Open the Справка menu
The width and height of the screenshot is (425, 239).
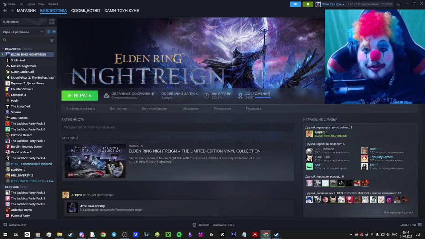[53, 4]
